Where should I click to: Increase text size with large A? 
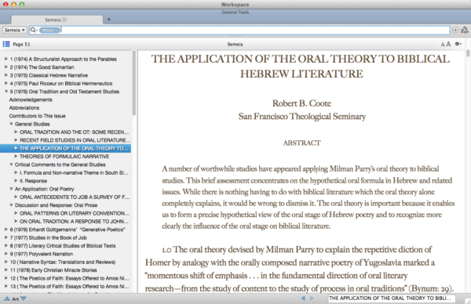coord(448,44)
